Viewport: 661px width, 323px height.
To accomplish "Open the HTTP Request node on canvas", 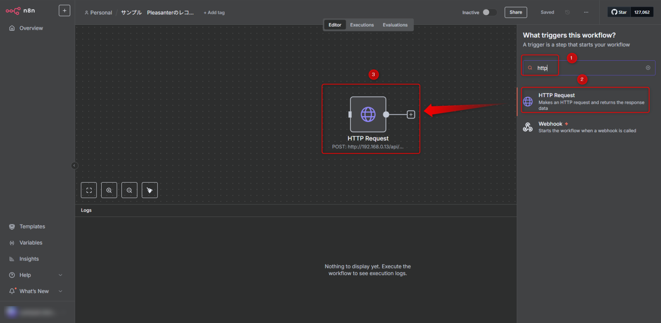I will (x=368, y=114).
